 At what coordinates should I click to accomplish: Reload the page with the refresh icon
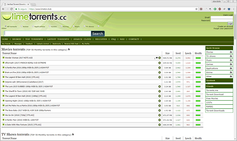(x=11, y=9)
